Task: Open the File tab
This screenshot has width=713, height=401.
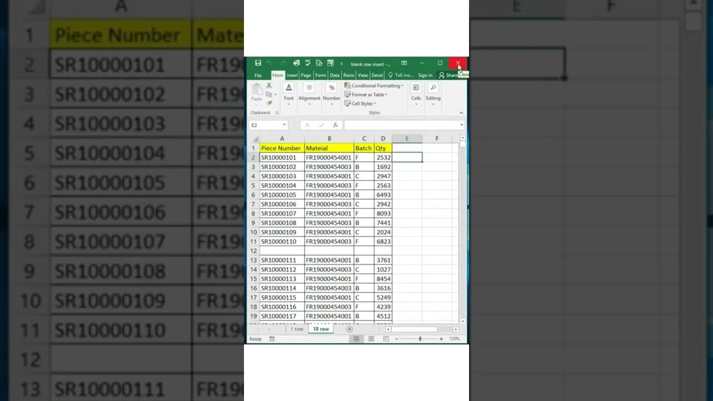Action: click(258, 75)
